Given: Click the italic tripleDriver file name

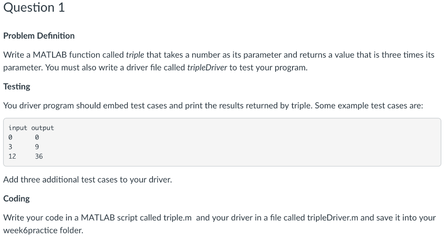Looking at the screenshot, I should pos(207,67).
